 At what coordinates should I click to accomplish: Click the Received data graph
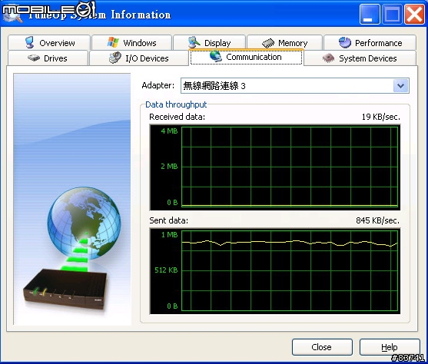pos(275,167)
